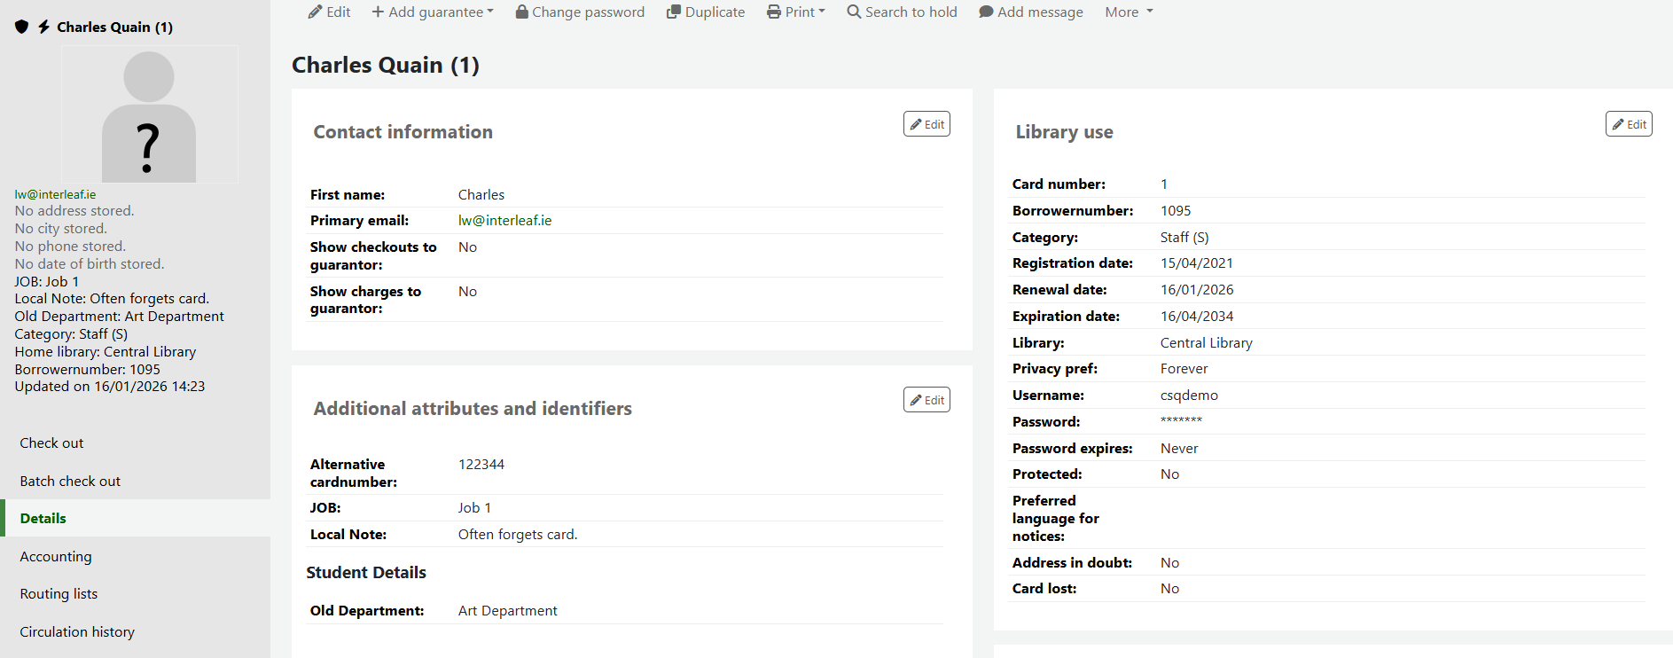Click the lock icon for Change password

click(x=522, y=12)
